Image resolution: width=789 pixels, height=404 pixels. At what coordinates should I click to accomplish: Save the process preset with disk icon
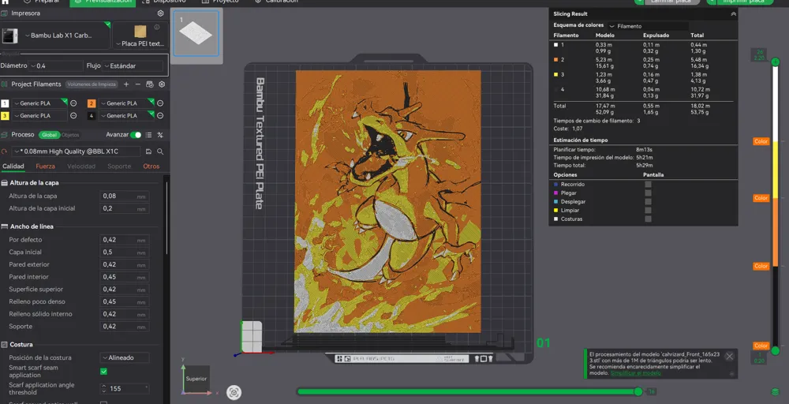tap(148, 151)
